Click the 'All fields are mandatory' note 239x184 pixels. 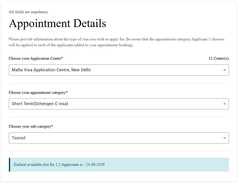click(28, 12)
